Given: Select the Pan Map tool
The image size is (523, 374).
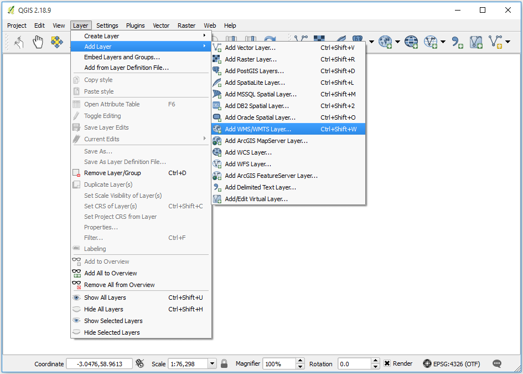Looking at the screenshot, I should (37, 40).
